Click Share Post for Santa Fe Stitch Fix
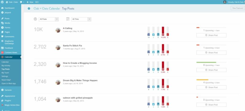 coord(211,53)
